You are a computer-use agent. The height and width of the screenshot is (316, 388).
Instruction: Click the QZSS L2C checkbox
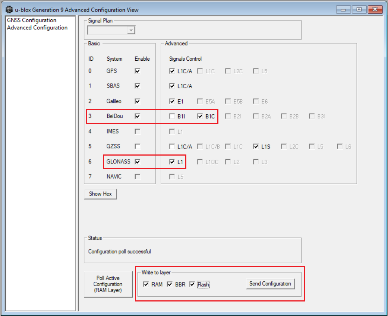[x=284, y=147]
